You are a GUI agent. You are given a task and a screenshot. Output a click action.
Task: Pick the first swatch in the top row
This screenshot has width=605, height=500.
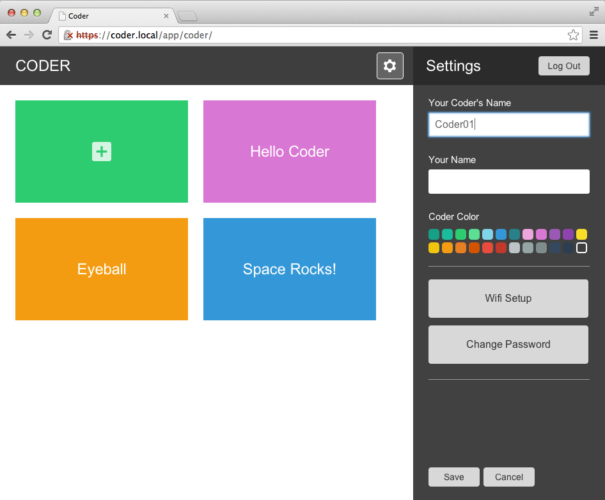point(434,234)
